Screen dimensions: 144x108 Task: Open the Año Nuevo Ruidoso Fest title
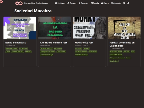coord(54,43)
